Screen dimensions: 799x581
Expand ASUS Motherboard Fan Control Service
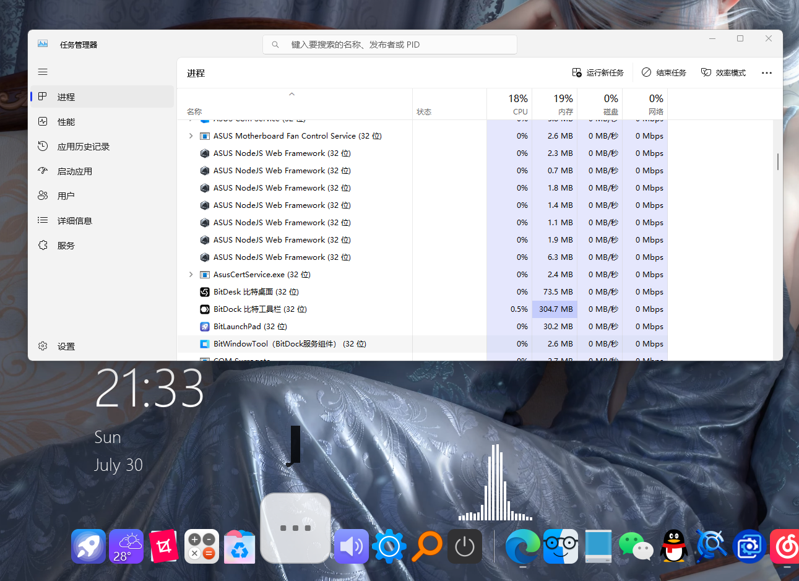click(x=191, y=136)
